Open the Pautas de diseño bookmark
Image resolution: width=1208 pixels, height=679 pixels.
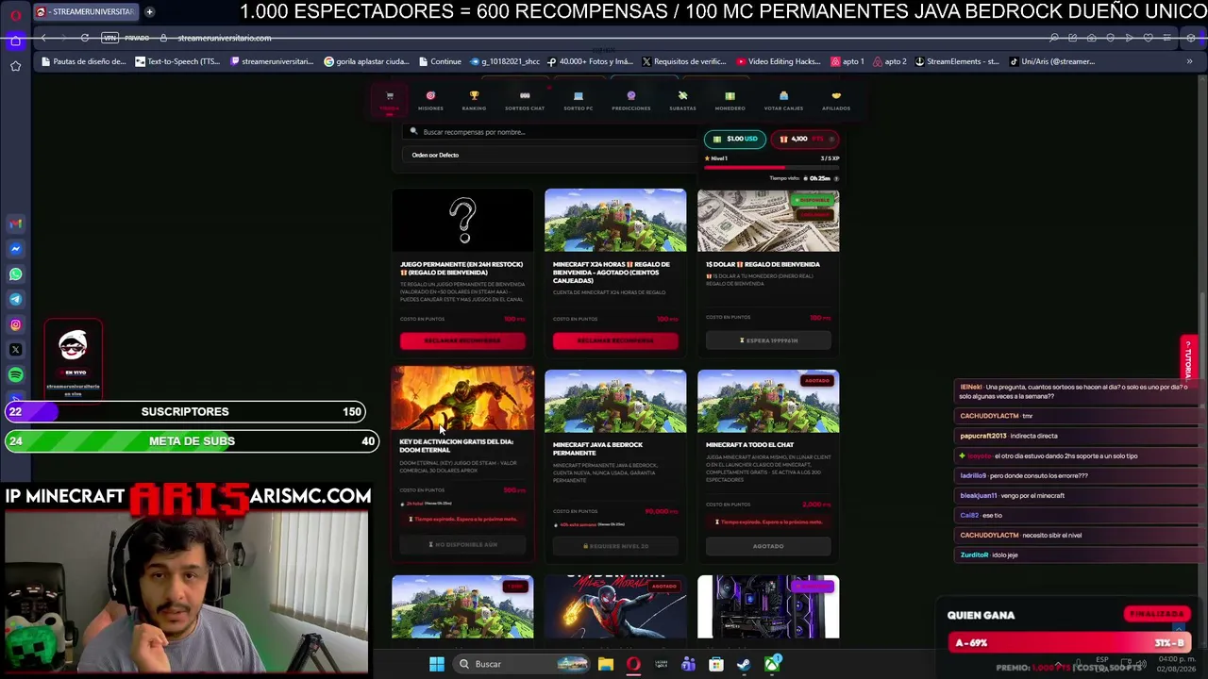(83, 61)
